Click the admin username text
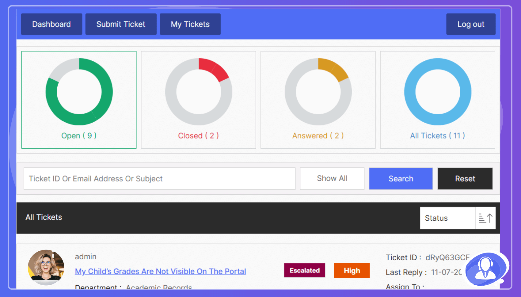 [86, 257]
